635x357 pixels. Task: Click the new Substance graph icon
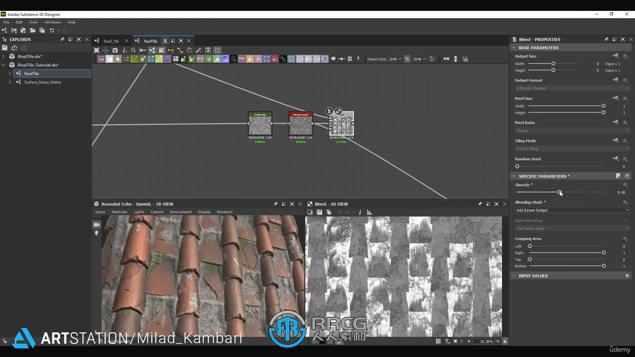[4, 30]
